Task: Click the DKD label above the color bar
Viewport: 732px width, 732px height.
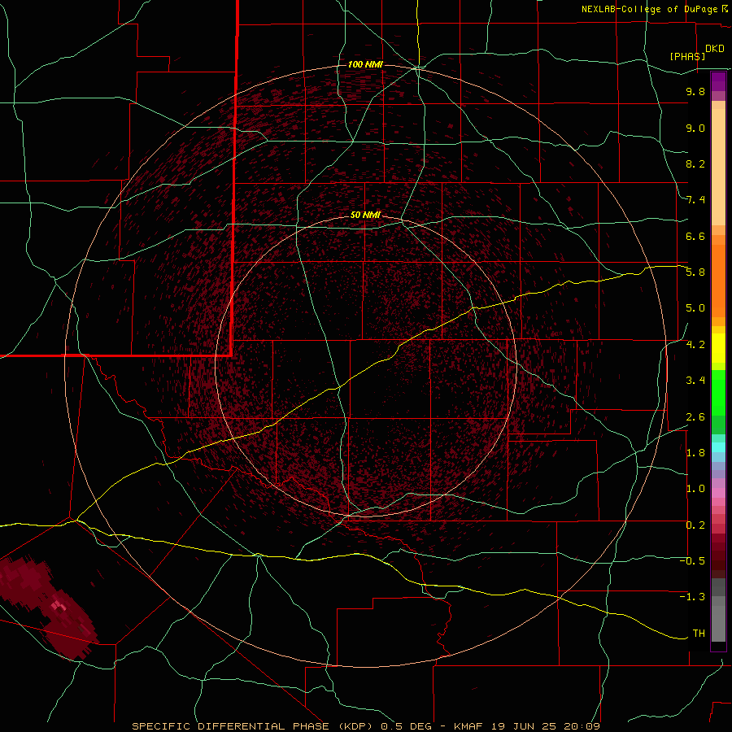Action: pos(715,49)
